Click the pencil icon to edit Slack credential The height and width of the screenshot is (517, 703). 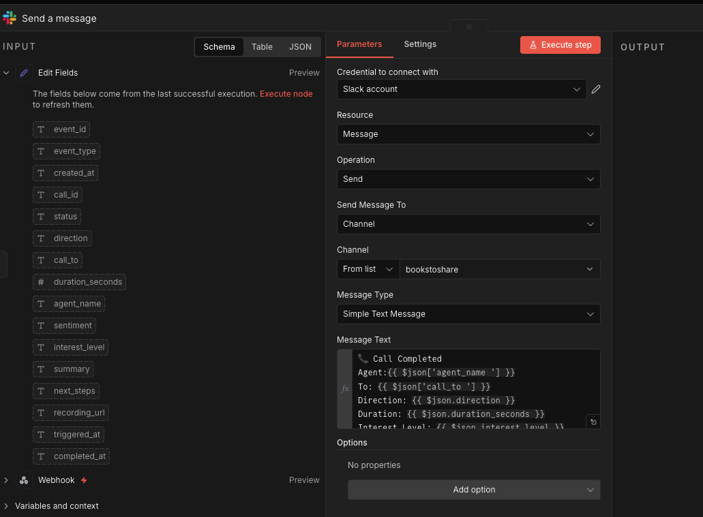596,89
